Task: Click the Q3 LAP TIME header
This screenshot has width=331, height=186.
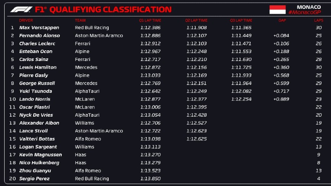Action: coord(241,20)
